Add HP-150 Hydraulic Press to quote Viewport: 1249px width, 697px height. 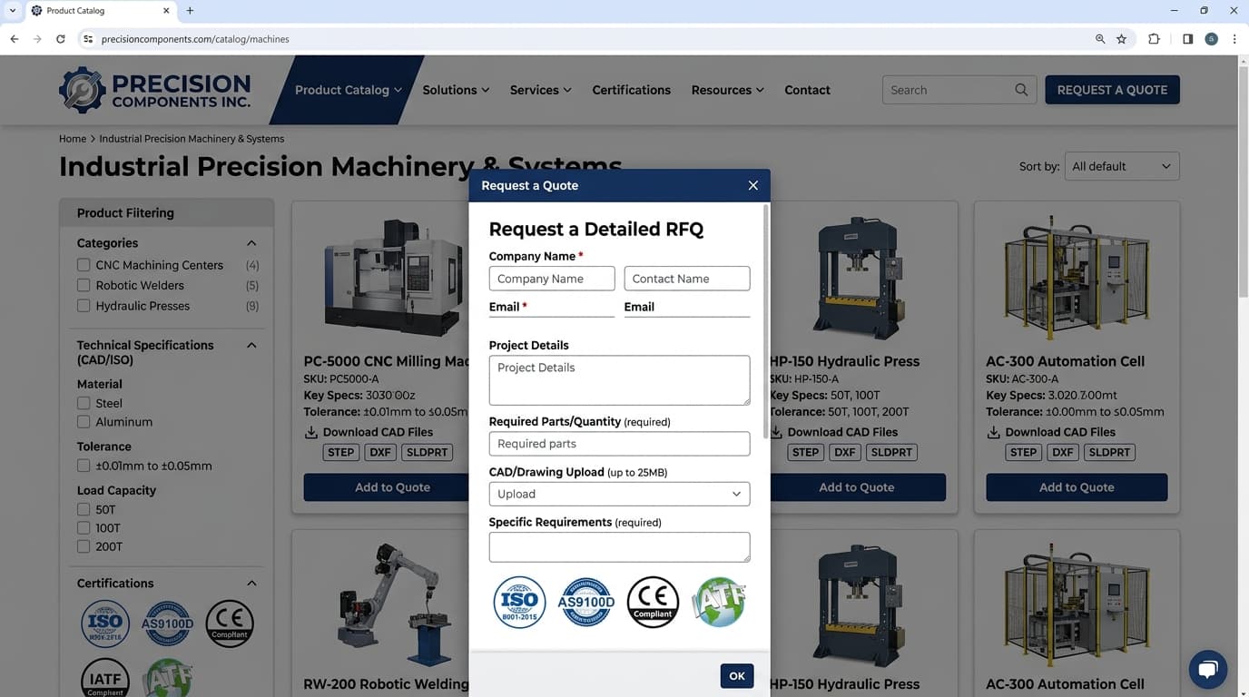click(857, 487)
